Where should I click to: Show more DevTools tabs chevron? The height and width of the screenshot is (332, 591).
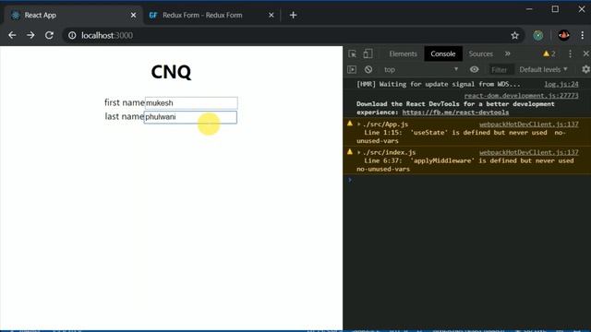[x=508, y=53]
